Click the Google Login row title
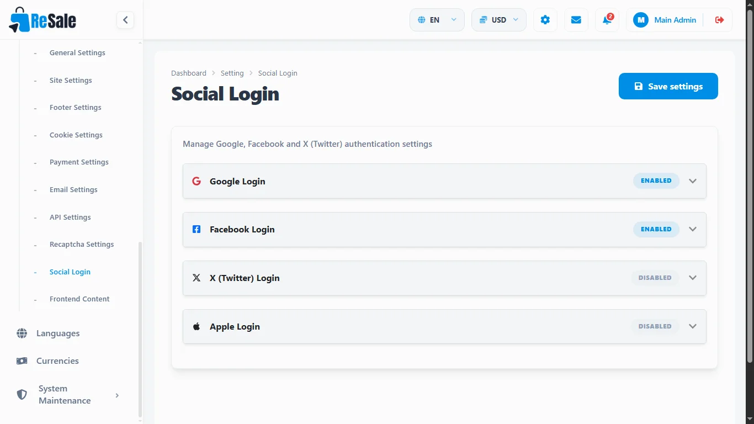The image size is (754, 424). (237, 181)
